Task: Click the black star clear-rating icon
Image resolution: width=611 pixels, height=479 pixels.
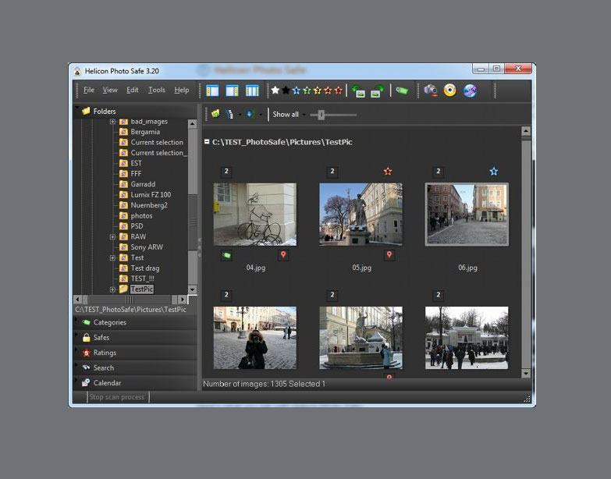Action: click(286, 90)
